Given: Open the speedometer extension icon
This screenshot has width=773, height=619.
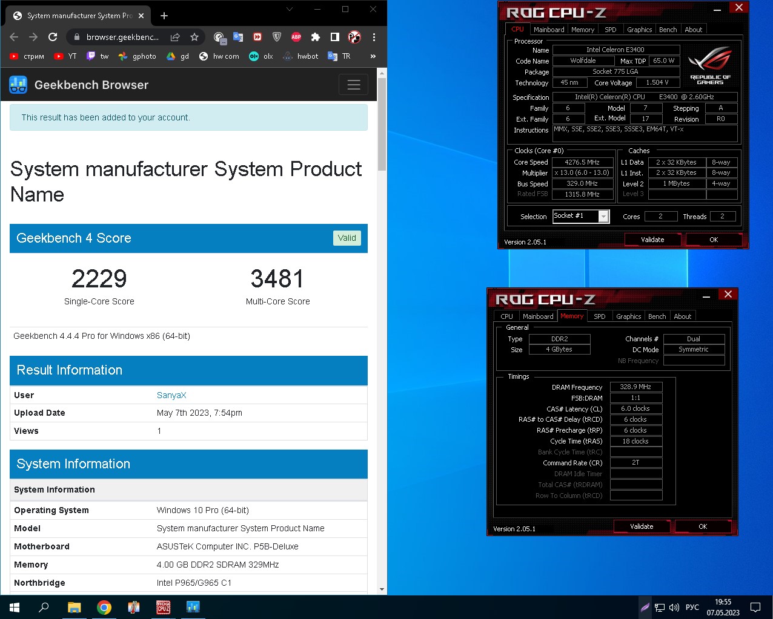Looking at the screenshot, I should point(219,38).
